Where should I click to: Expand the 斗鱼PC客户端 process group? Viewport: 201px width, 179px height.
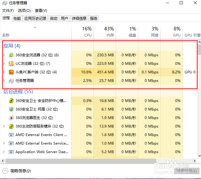[x=4, y=72]
